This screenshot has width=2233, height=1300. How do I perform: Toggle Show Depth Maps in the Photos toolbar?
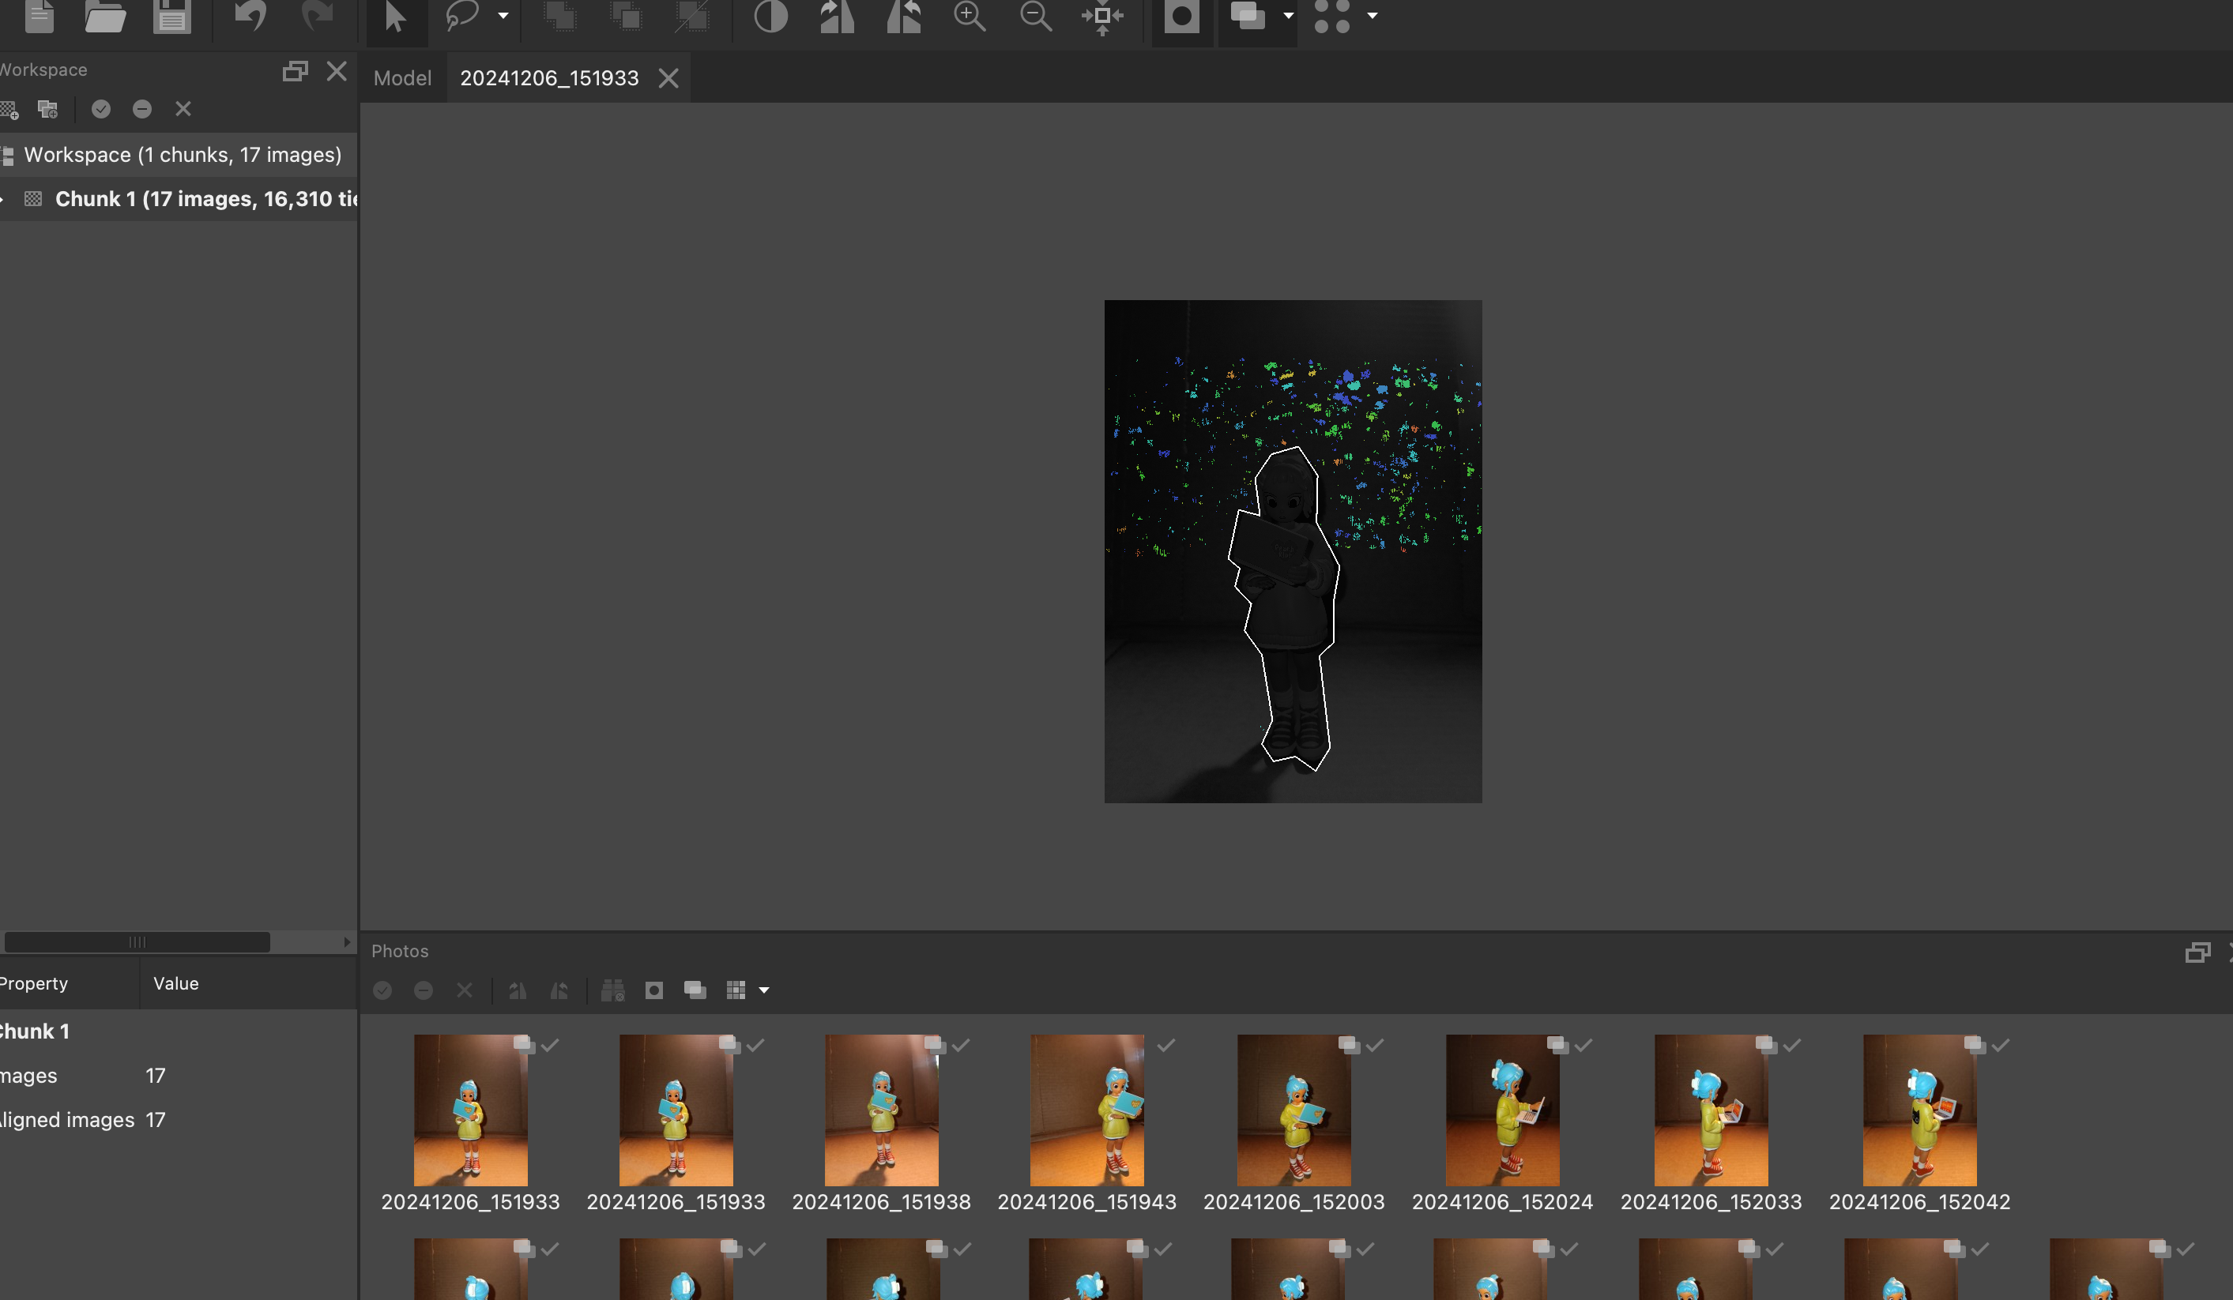pos(695,990)
